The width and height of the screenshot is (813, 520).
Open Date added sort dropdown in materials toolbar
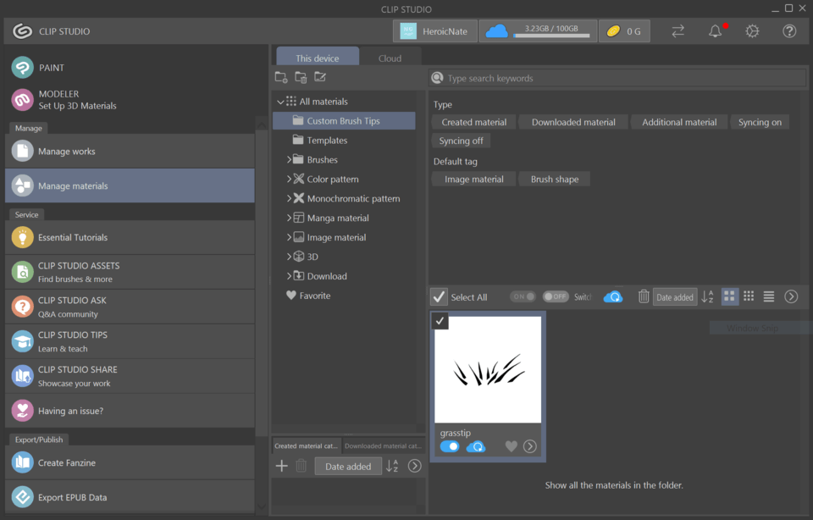tap(675, 297)
